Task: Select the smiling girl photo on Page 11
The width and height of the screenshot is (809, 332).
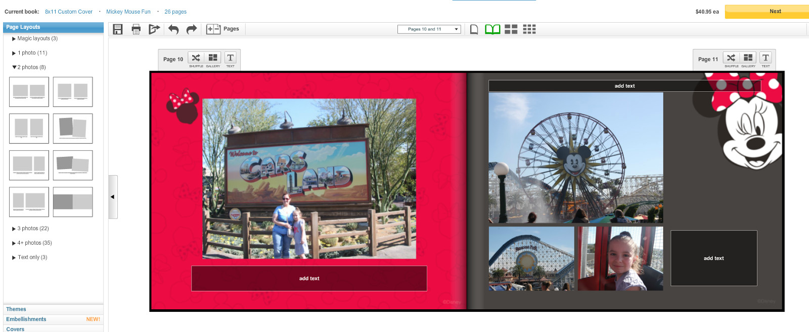Action: click(620, 258)
